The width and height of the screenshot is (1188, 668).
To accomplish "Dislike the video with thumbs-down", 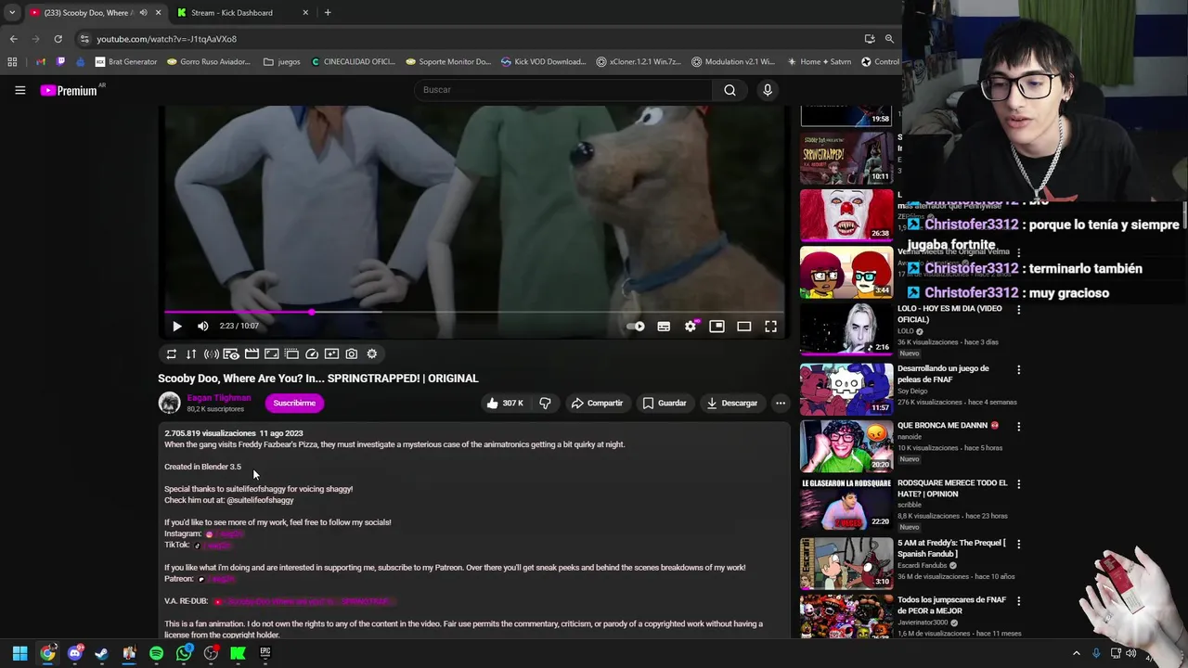I will (545, 403).
